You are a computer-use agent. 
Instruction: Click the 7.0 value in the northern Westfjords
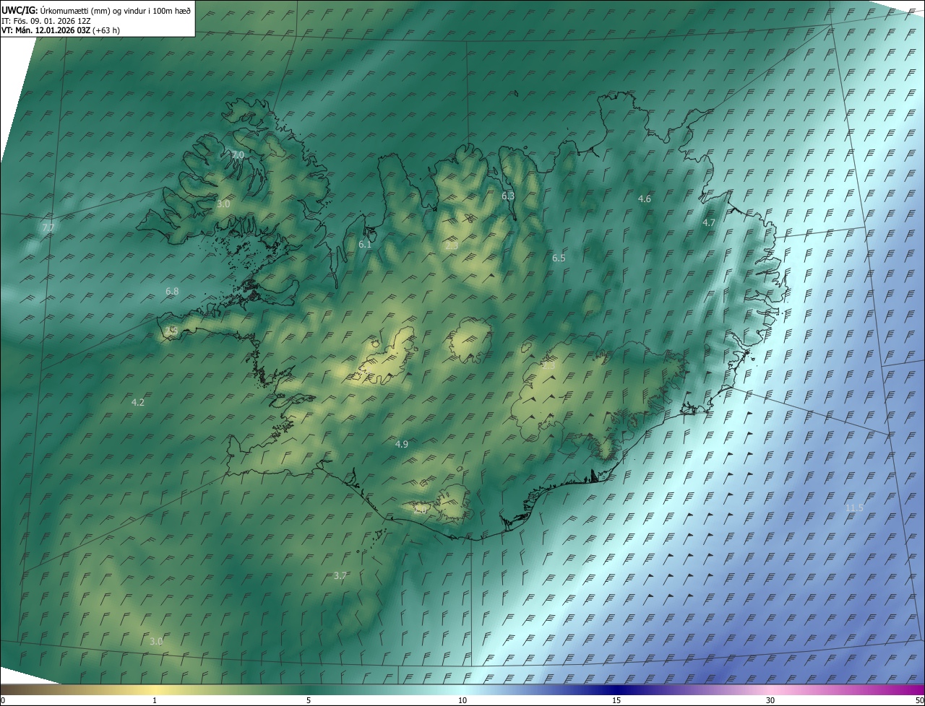238,155
